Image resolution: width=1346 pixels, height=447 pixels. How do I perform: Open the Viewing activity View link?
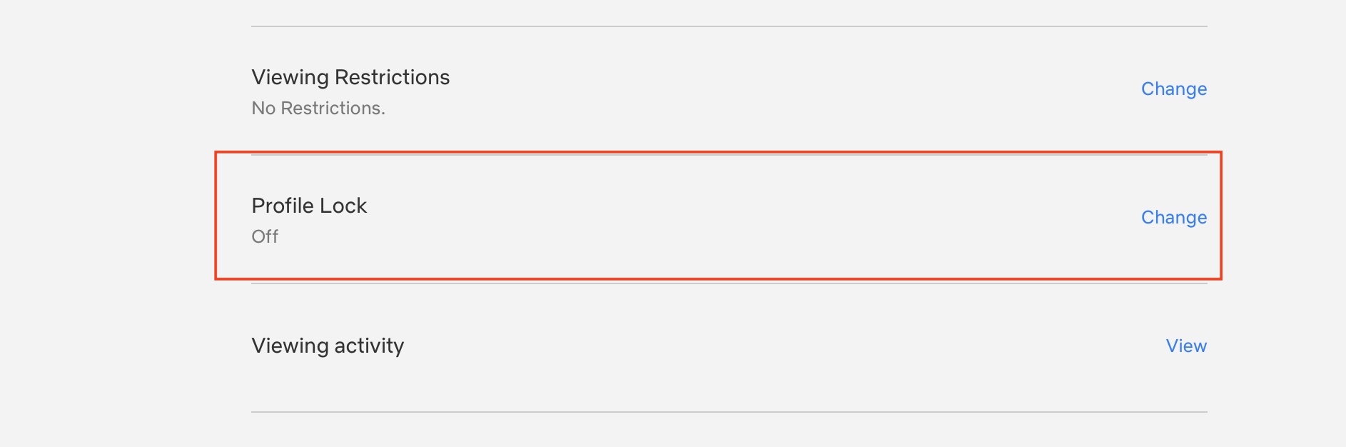coord(1185,346)
